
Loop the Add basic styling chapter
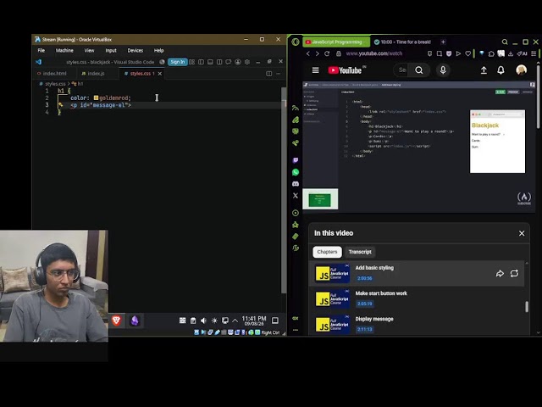pos(514,274)
